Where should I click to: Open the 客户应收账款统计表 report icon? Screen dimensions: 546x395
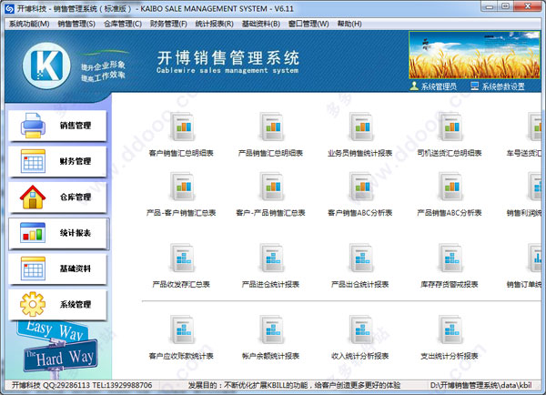(x=182, y=329)
